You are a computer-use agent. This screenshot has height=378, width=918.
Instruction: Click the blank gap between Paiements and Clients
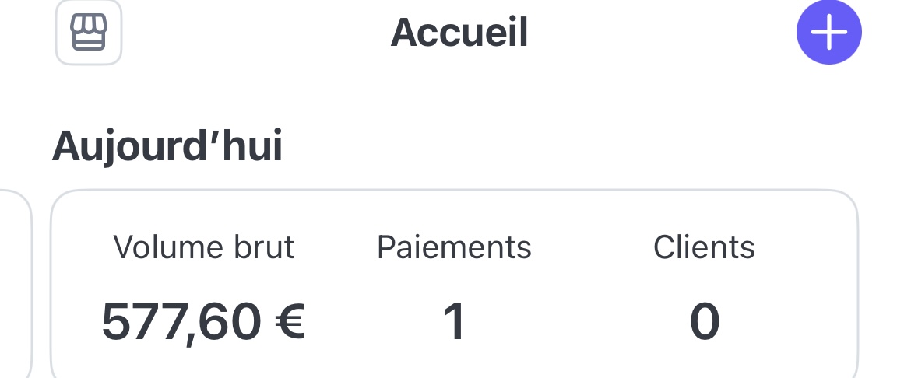(x=592, y=284)
